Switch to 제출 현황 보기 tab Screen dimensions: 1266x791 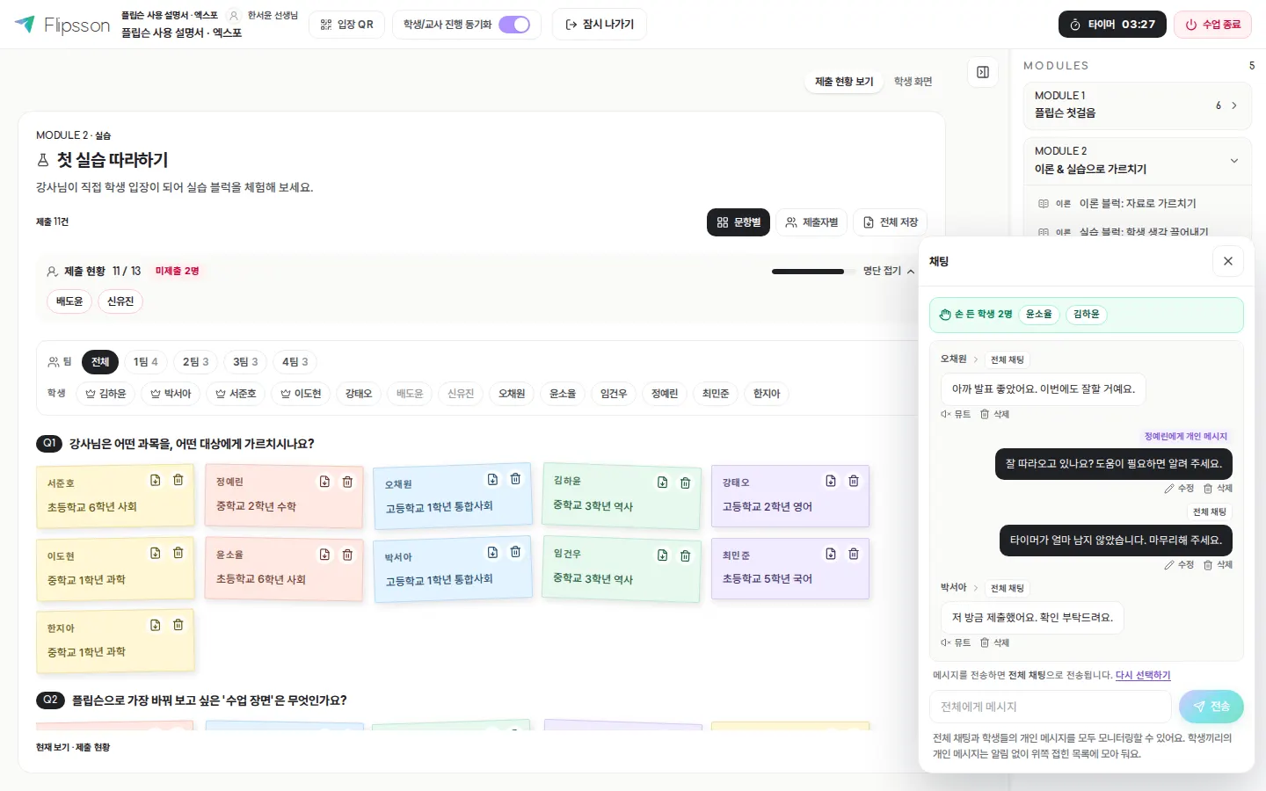coord(844,82)
